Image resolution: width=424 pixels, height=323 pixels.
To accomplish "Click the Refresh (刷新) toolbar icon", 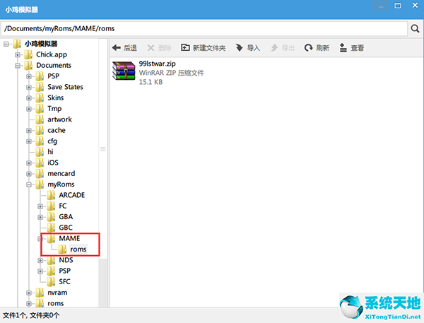I will 308,48.
